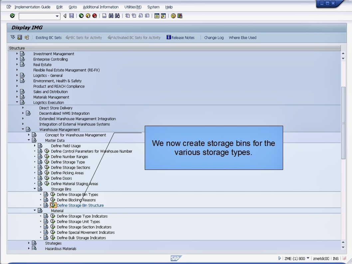This screenshot has width=352, height=264.
Task: Open the Find (binoculars) search icon
Action: [x=110, y=16]
